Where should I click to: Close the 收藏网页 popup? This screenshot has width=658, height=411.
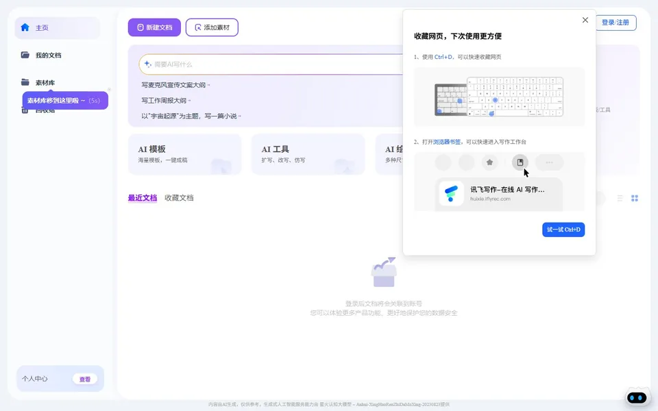click(585, 20)
